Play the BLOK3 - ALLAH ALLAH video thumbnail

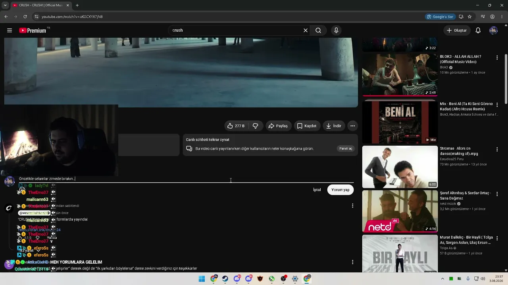click(x=400, y=75)
